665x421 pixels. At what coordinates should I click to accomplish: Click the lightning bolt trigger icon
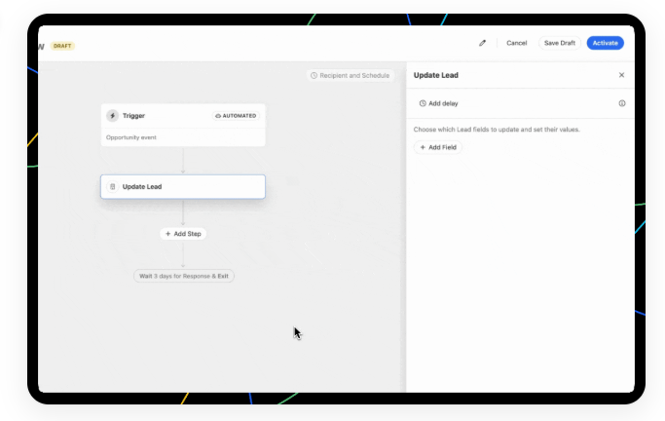(x=112, y=115)
